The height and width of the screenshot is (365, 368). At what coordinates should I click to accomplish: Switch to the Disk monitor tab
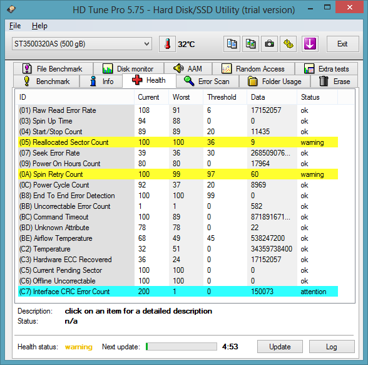129,69
